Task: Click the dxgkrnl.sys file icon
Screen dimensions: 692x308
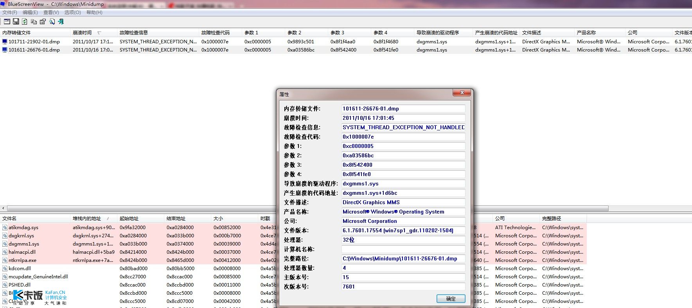Action: [5, 235]
